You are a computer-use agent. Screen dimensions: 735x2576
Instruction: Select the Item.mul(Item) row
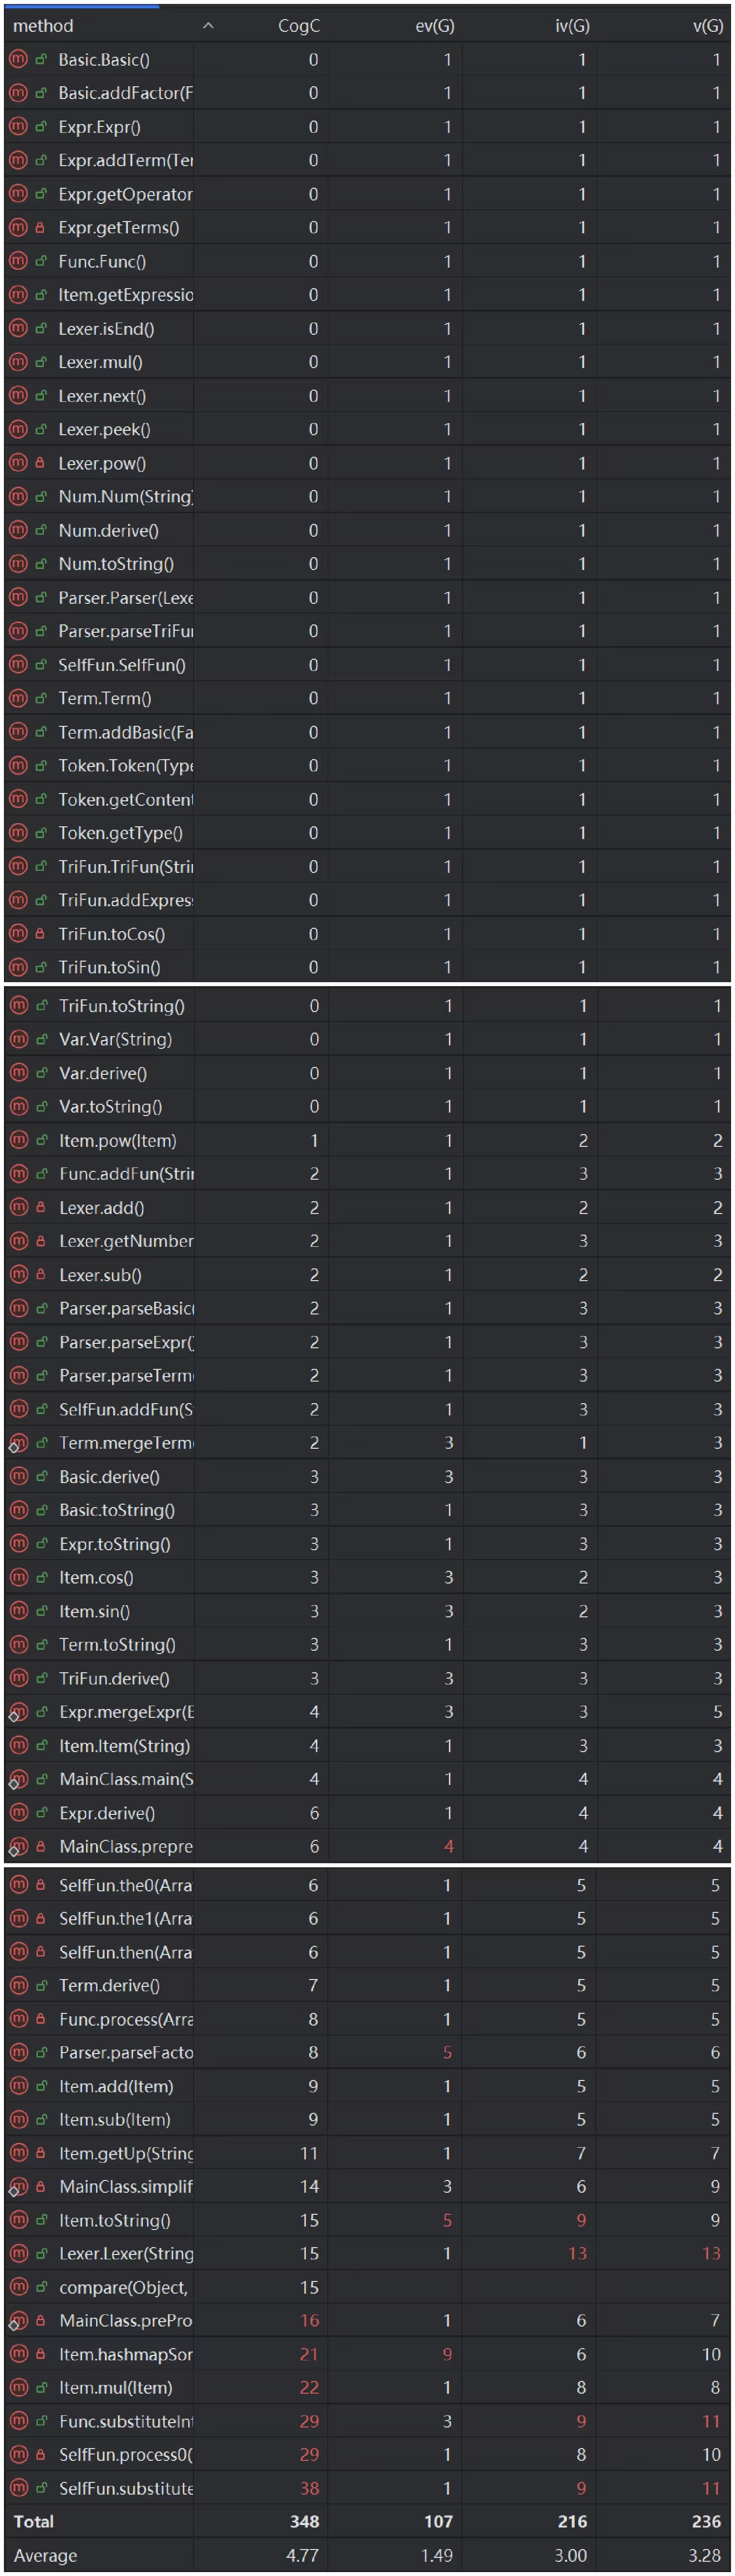(x=115, y=2388)
